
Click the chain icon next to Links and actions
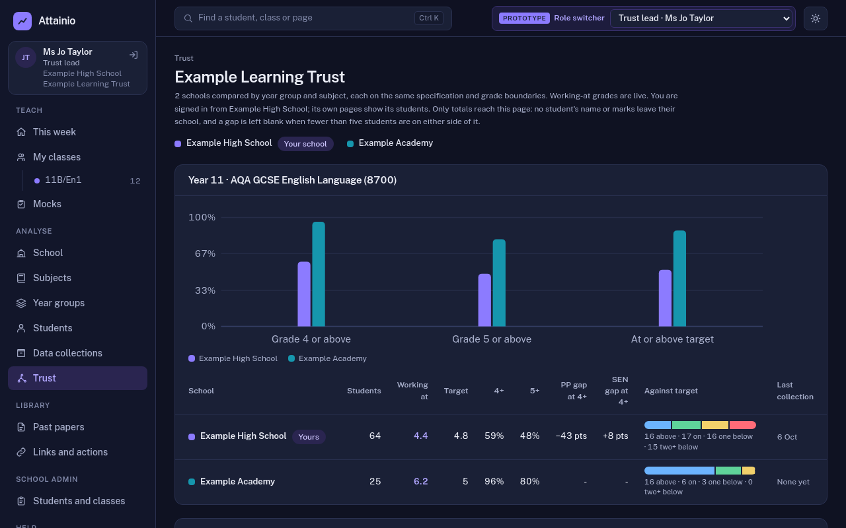point(21,452)
